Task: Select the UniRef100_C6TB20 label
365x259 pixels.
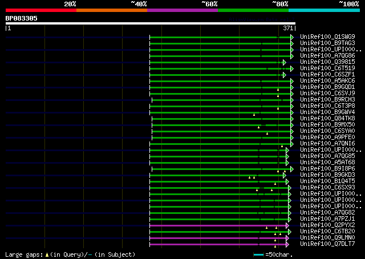Action: (x=327, y=232)
